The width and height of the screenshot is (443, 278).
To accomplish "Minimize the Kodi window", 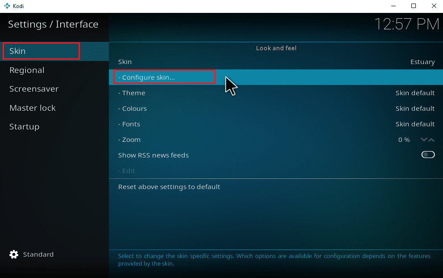I will tap(393, 6).
